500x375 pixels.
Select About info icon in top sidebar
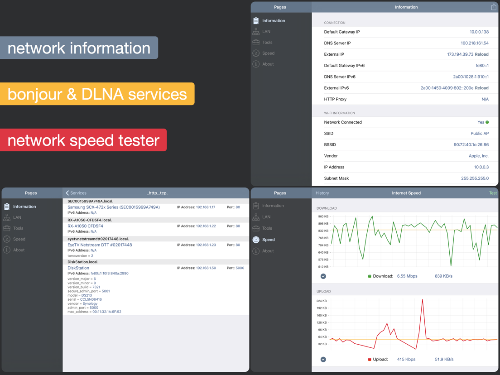(256, 64)
